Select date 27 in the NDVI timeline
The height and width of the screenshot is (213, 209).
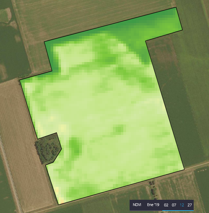[189, 205]
